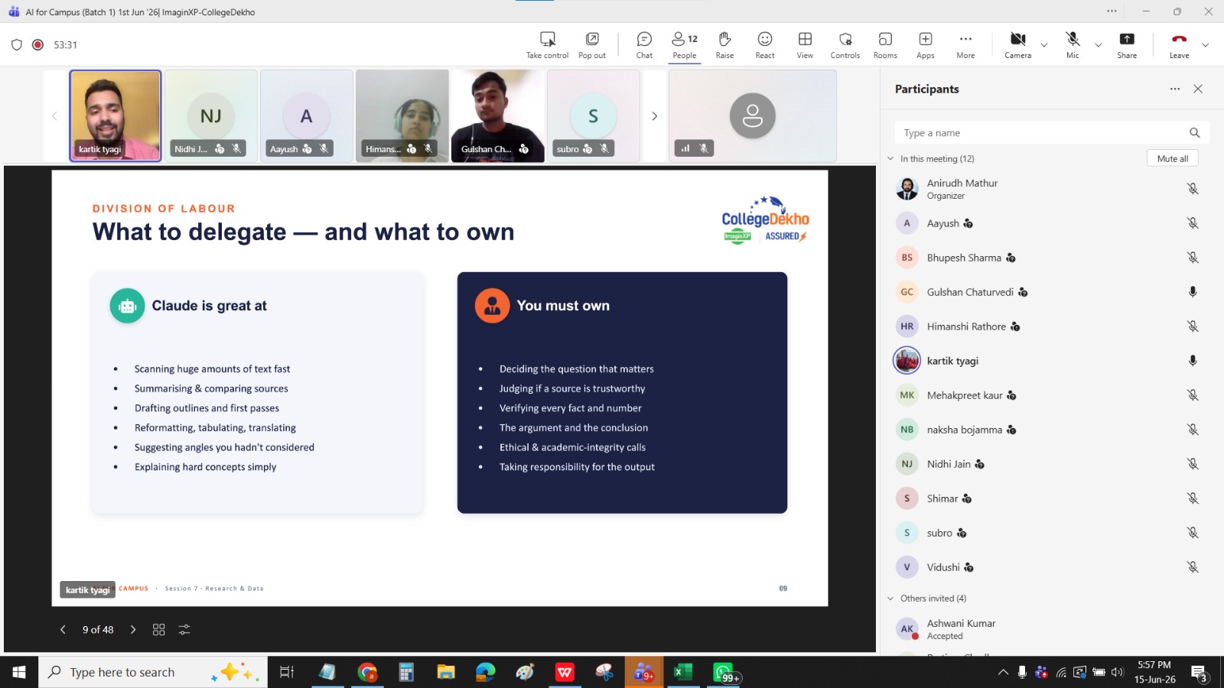This screenshot has height=688, width=1224.
Task: Open the Camera options dropdown arrow
Action: click(x=1044, y=45)
